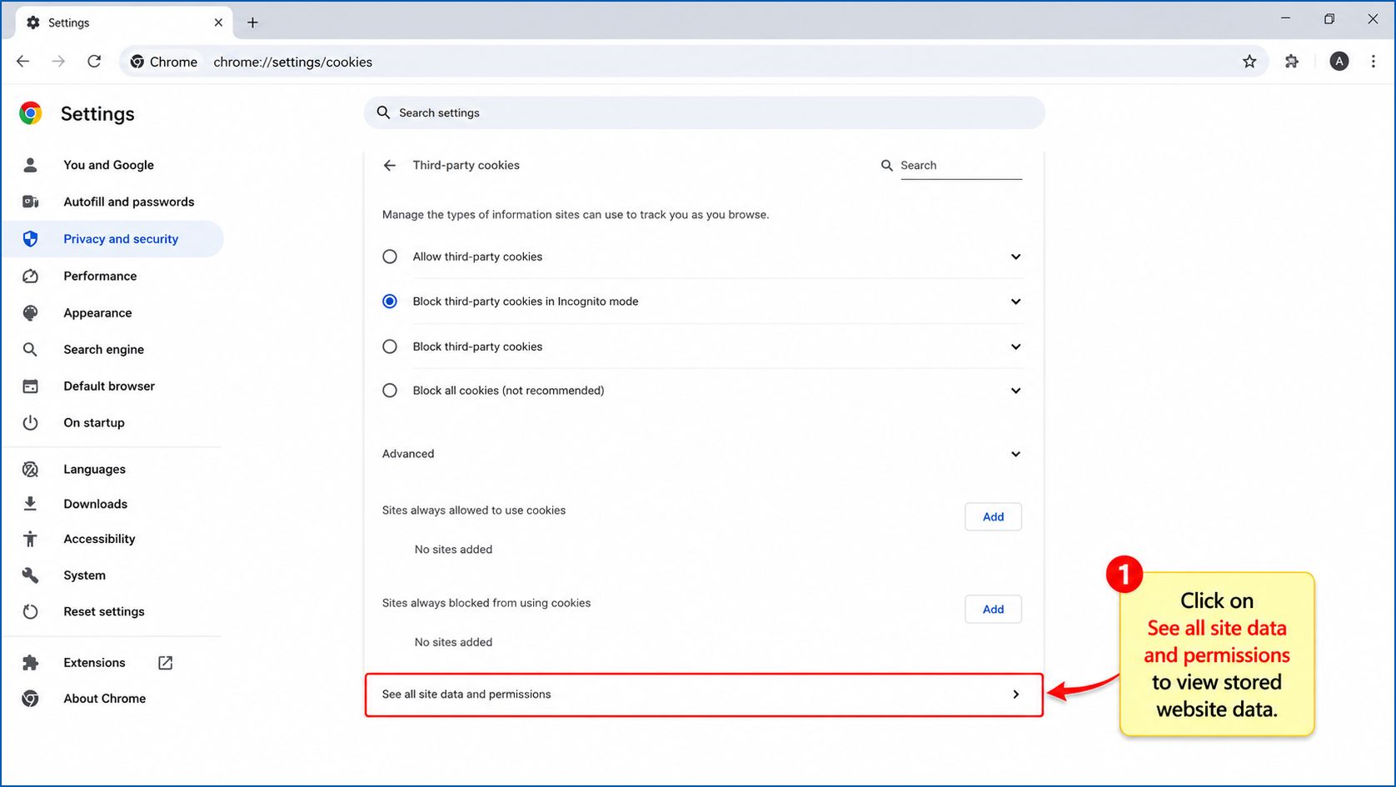1396x787 pixels.
Task: Reload the settings page
Action: point(94,62)
